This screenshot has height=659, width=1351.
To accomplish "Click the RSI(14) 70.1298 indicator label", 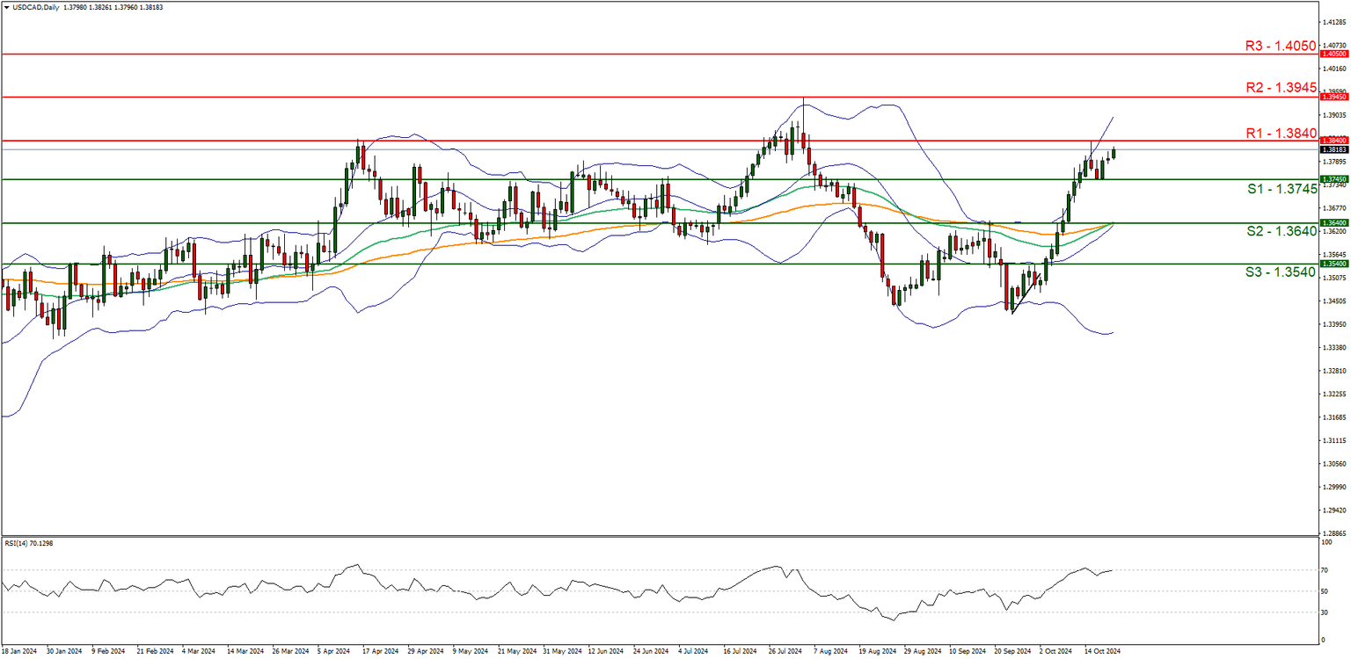I will tap(29, 542).
